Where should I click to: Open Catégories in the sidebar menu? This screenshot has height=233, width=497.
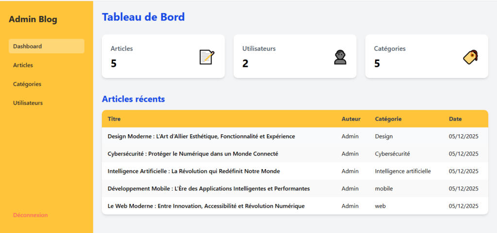47,84
